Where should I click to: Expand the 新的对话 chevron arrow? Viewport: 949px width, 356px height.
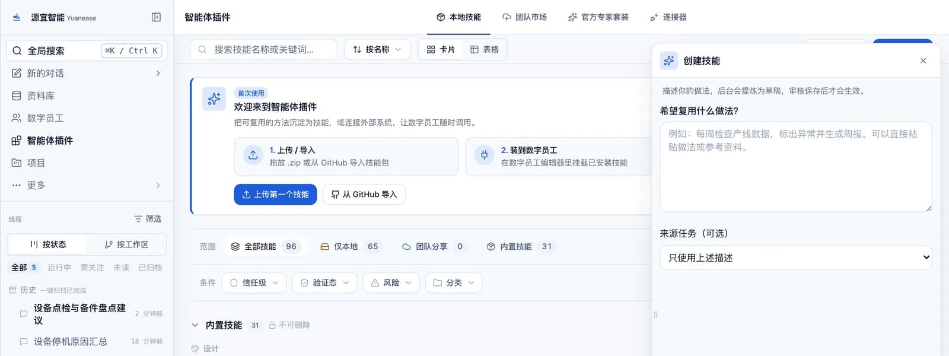158,73
